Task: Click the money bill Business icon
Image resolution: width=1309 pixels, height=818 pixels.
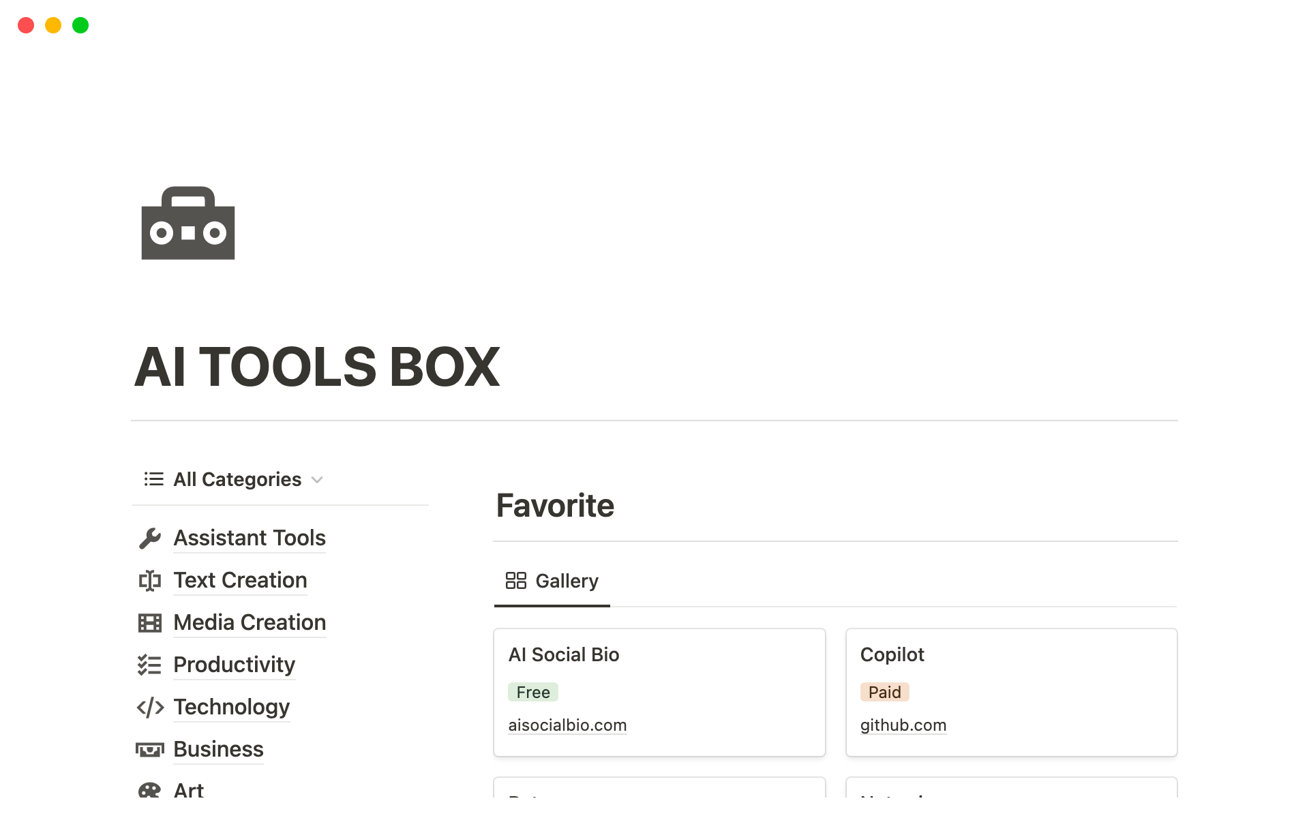Action: point(149,750)
